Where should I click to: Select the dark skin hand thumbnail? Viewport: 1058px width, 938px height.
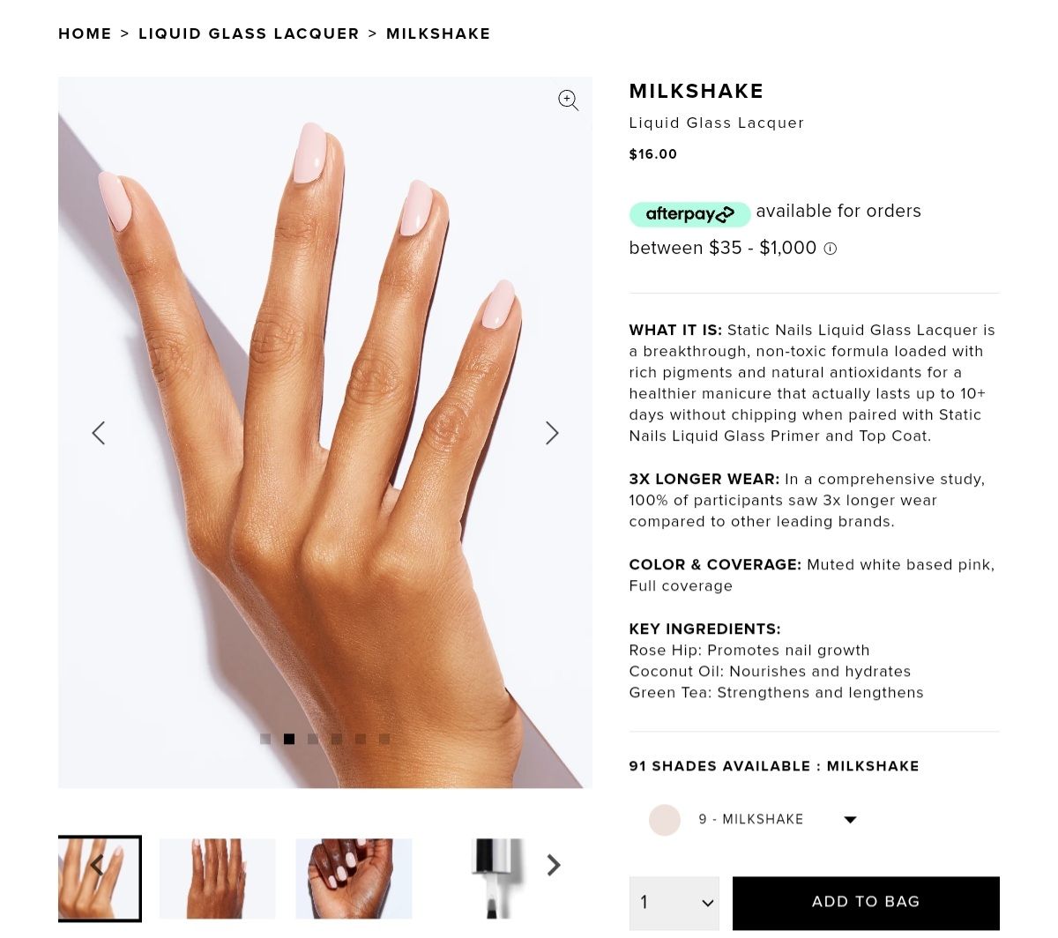[354, 878]
